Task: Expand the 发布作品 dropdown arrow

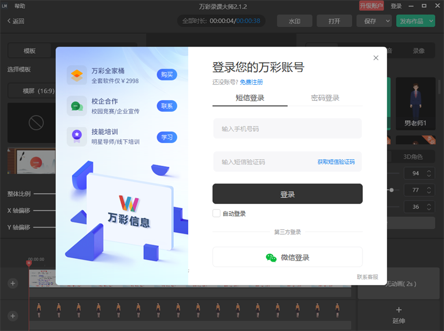Action: point(431,21)
